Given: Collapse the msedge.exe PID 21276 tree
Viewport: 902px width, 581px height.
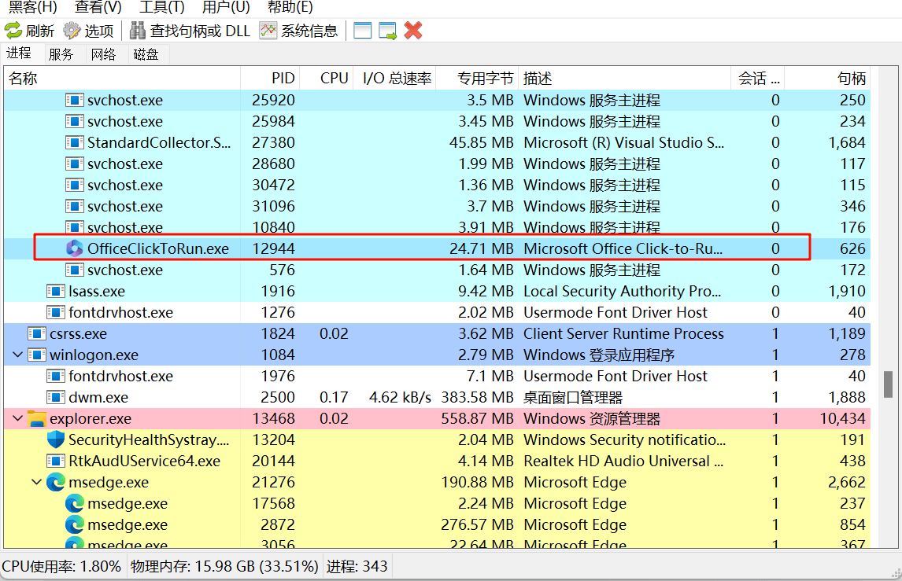Looking at the screenshot, I should coord(36,482).
